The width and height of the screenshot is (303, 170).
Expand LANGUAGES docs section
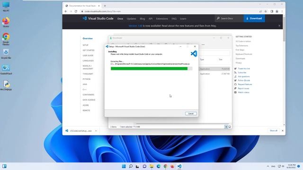[88, 61]
